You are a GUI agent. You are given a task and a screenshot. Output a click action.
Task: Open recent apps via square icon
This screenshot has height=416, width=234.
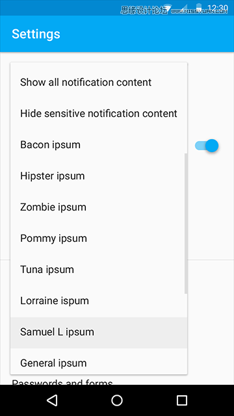click(x=182, y=400)
